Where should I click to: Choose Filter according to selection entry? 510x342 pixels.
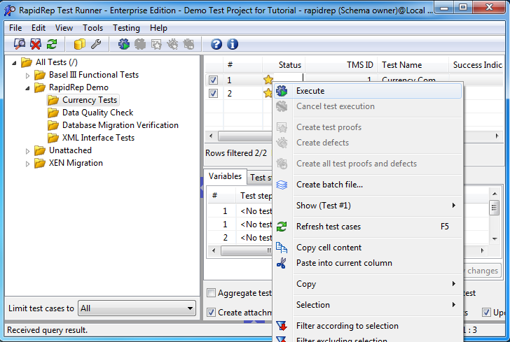point(368,326)
